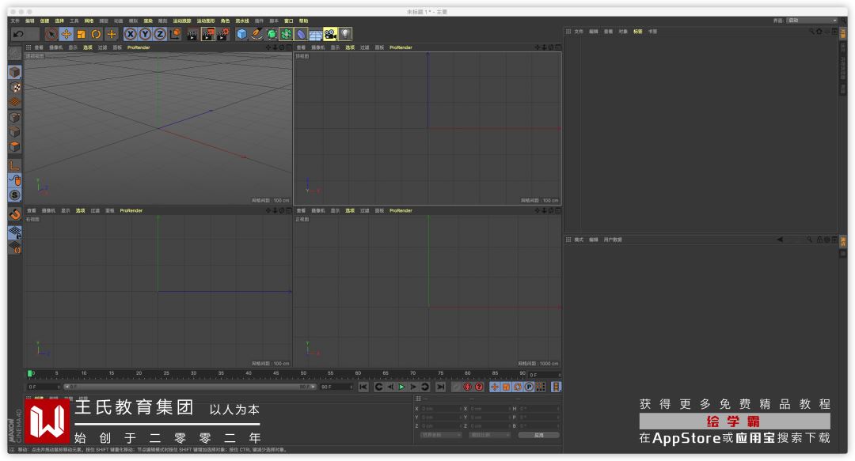855x461 pixels.
Task: Open 用户数据 menu in Attribute Manager
Action: click(612, 240)
